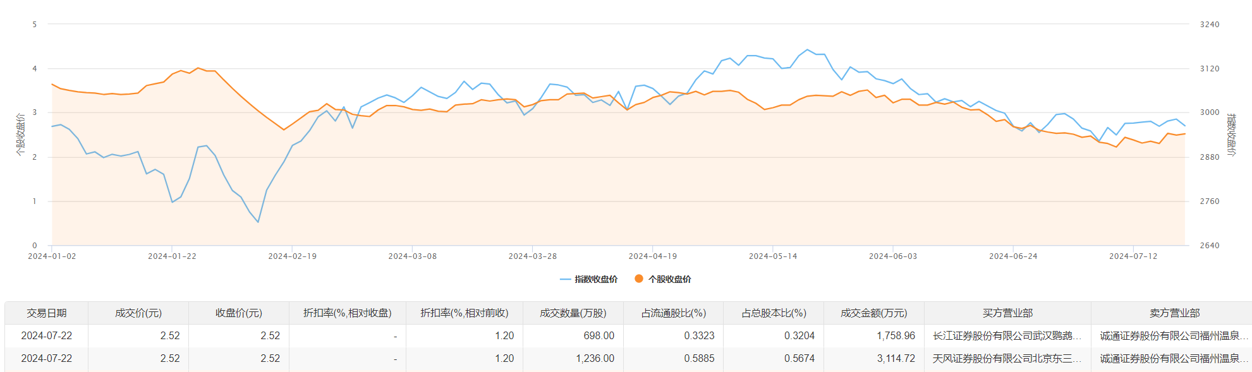Click the 2024-02-19 date label on the axis
Screen dimensions: 1252x372
292,256
